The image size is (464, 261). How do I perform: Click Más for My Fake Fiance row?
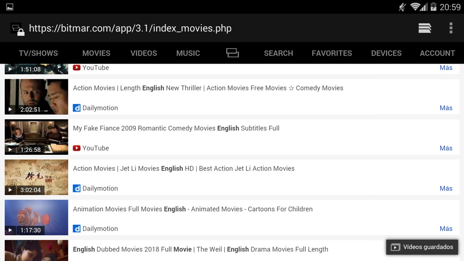pyautogui.click(x=446, y=148)
